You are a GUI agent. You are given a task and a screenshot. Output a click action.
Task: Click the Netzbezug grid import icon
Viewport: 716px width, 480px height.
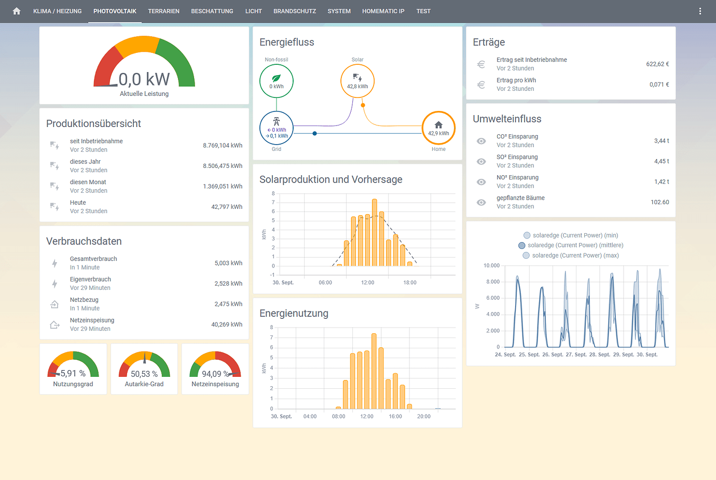tap(54, 304)
